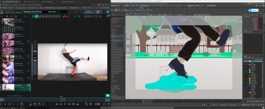The height and width of the screenshot is (109, 265).
Task: Click the red color swatch
Action: (67, 16)
